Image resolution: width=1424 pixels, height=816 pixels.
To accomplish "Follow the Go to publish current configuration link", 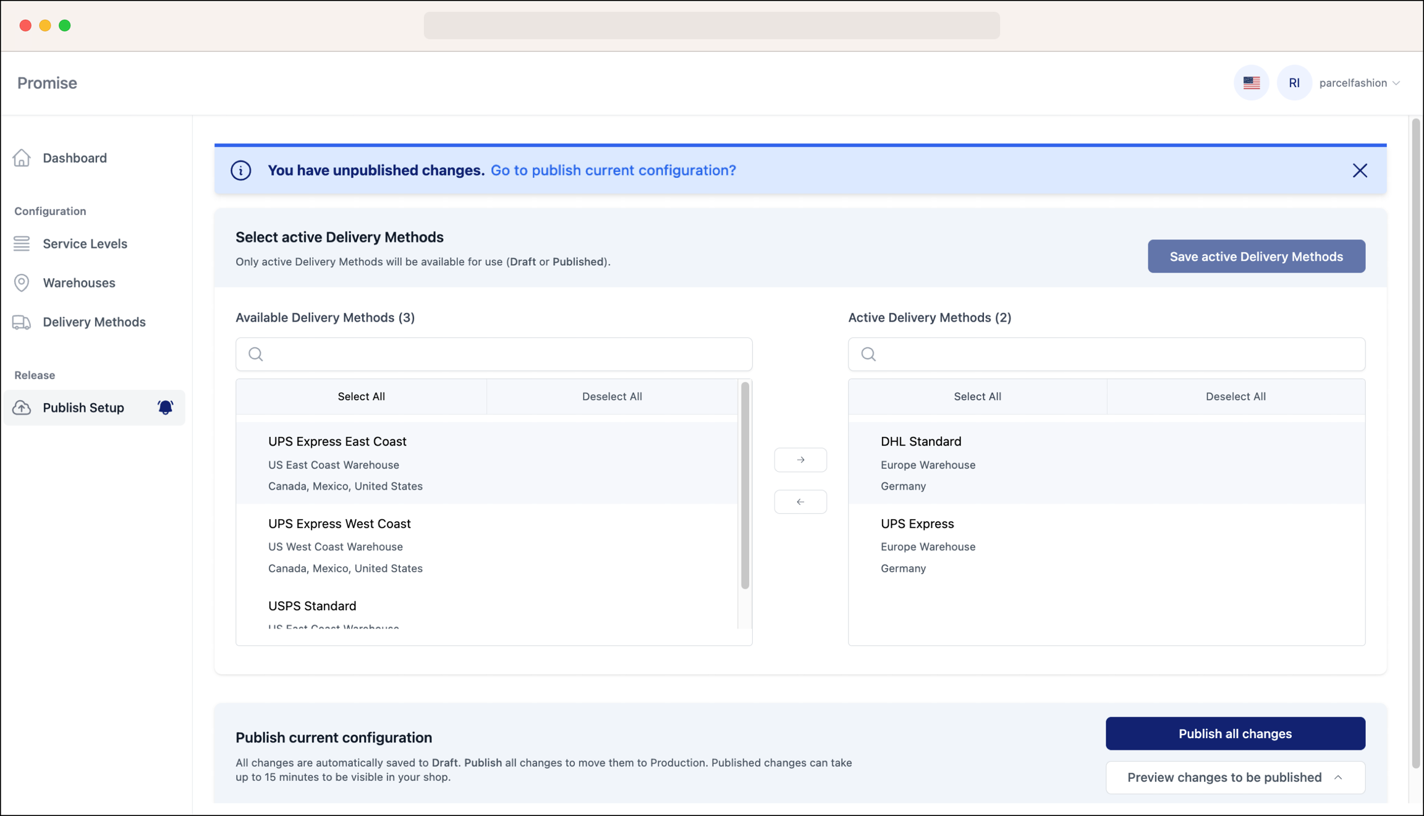I will click(x=612, y=170).
